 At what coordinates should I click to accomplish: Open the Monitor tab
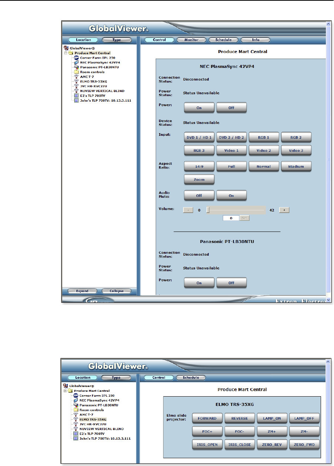click(191, 40)
